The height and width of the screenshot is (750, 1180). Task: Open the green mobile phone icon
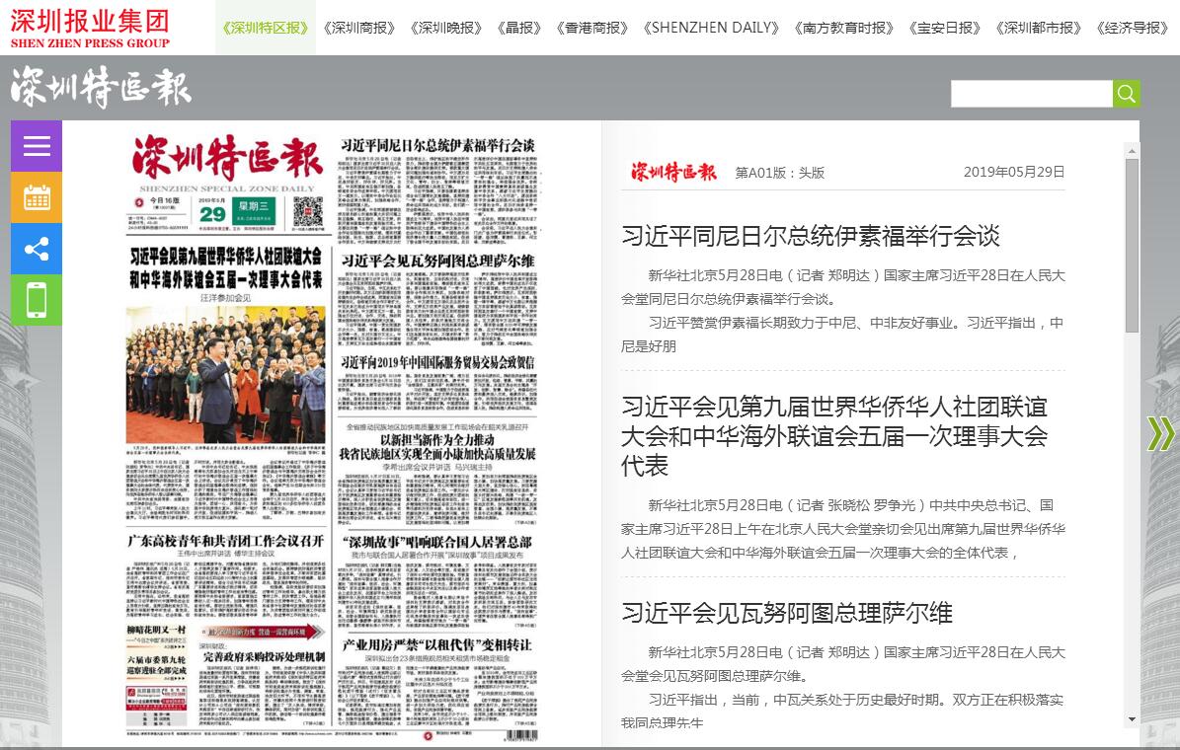tap(37, 300)
